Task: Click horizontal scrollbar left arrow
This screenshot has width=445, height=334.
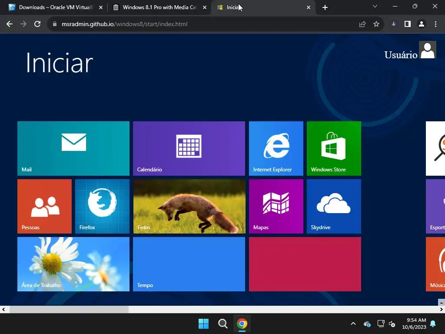Action: pos(3,309)
